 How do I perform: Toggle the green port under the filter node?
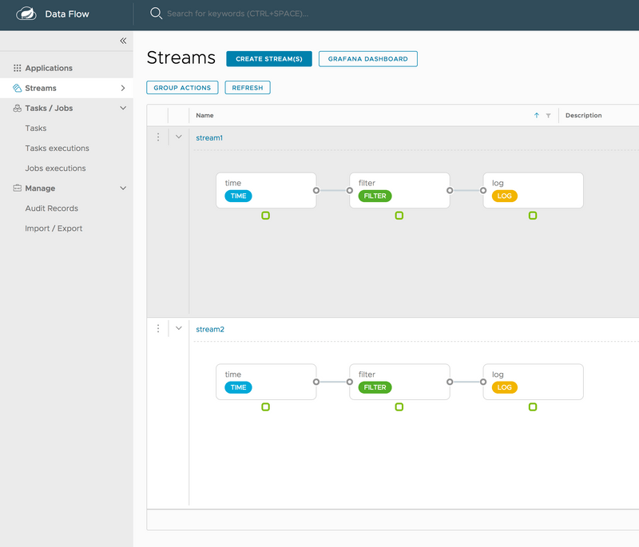tap(399, 216)
